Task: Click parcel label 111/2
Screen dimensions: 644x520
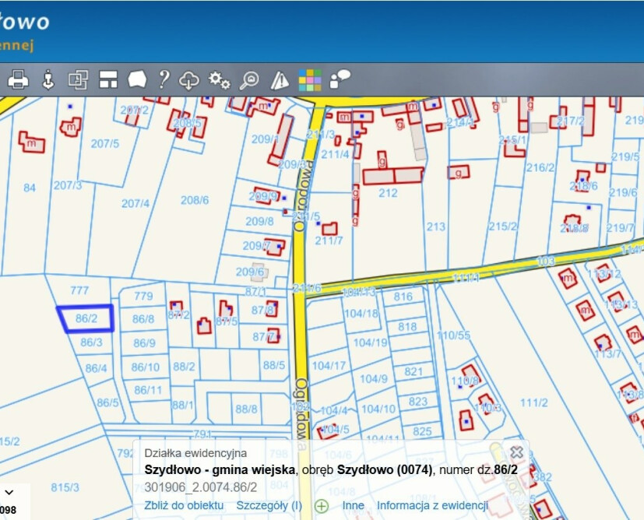Action: pyautogui.click(x=534, y=402)
